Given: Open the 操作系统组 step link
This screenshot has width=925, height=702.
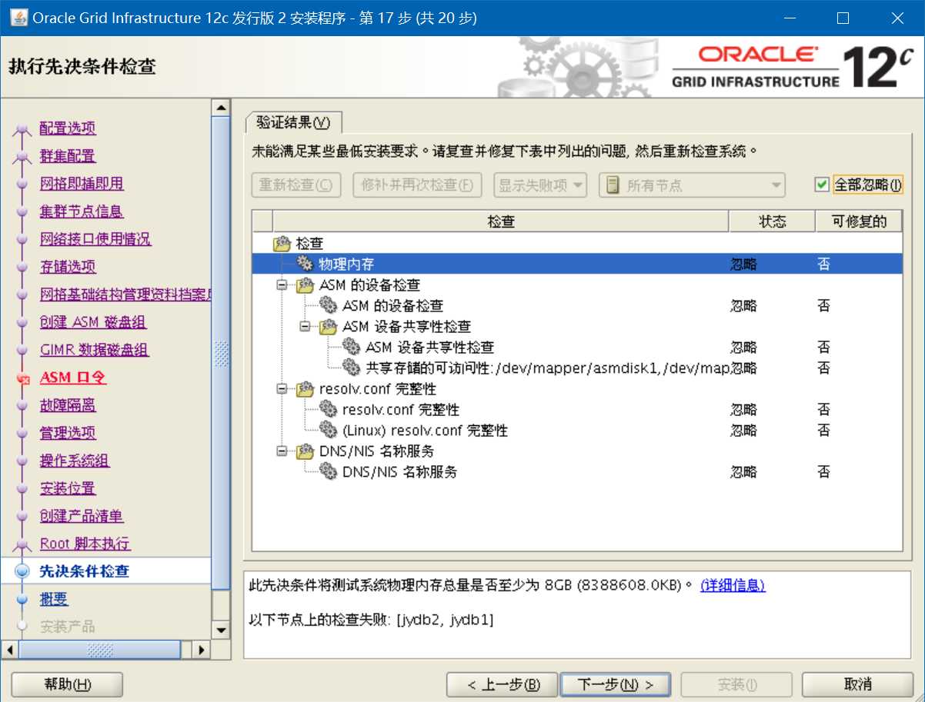Looking at the screenshot, I should click(75, 461).
